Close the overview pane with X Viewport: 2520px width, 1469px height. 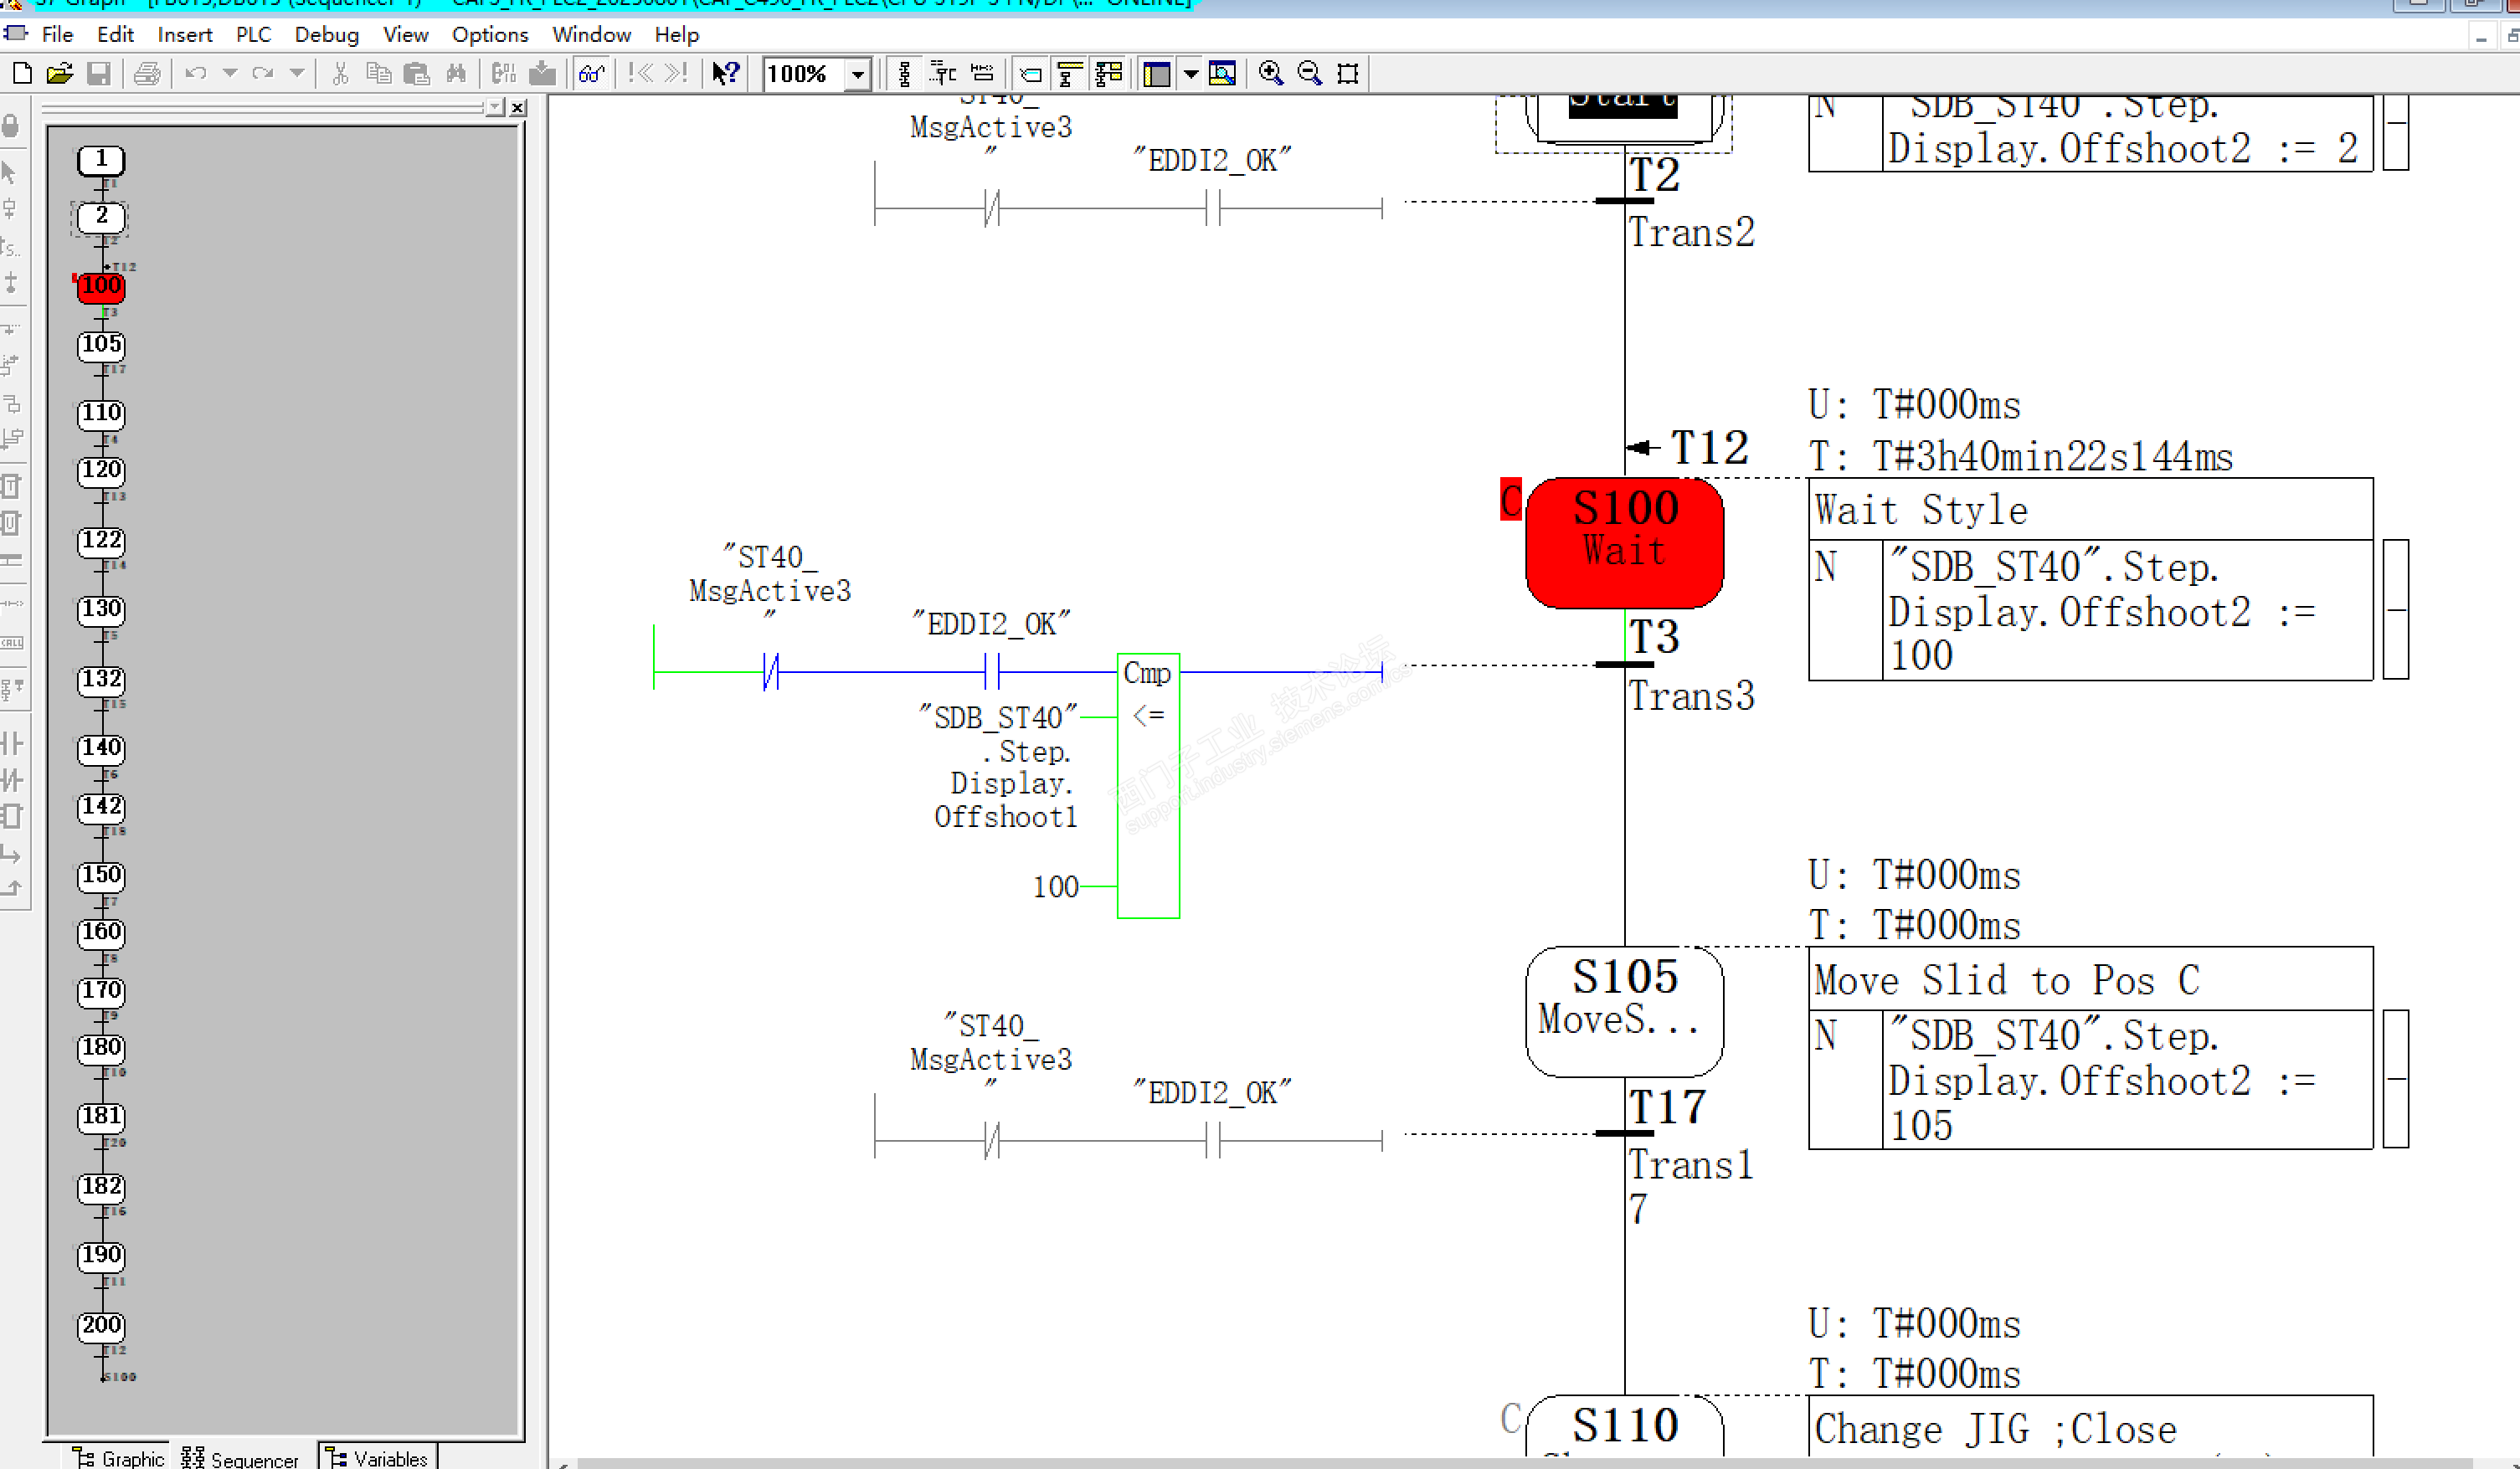518,107
